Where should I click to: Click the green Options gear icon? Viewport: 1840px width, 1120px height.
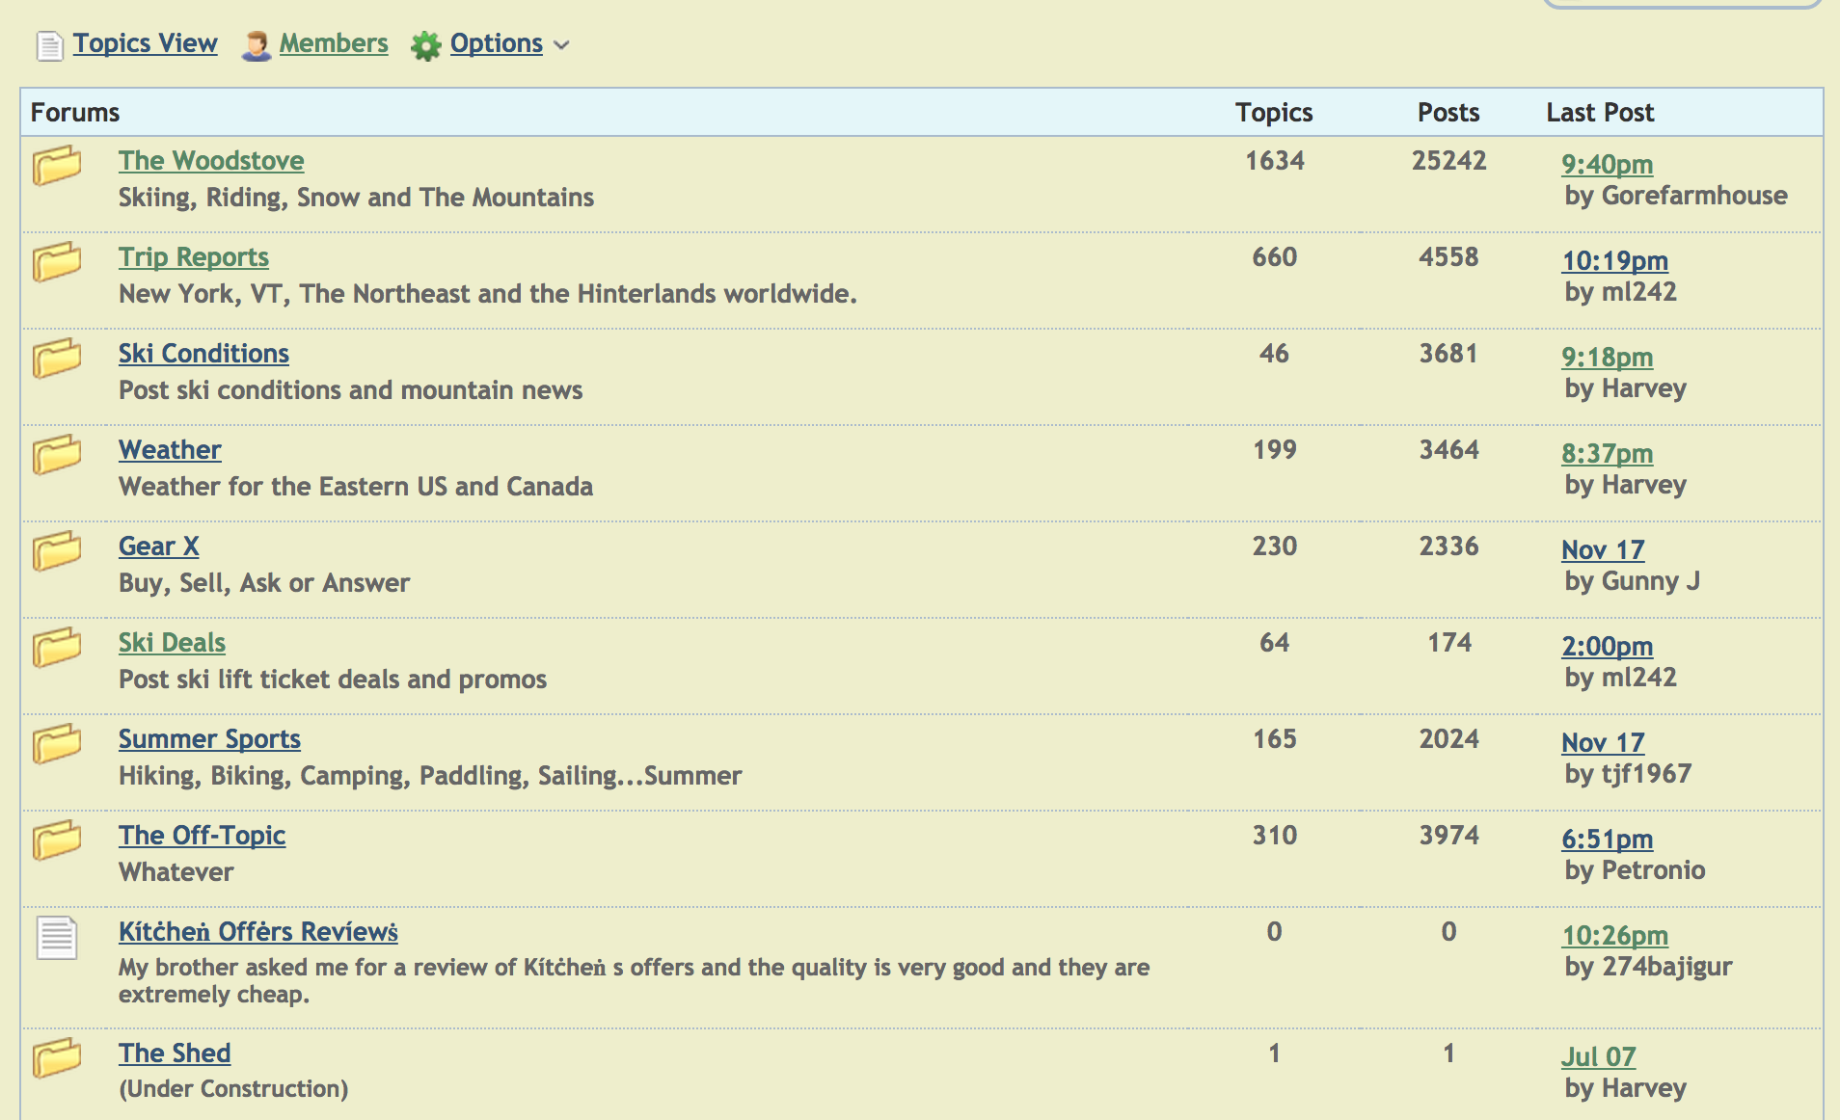(x=425, y=45)
